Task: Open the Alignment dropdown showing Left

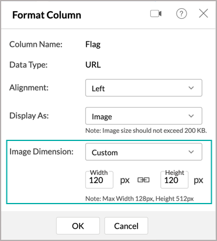Action: (x=144, y=88)
